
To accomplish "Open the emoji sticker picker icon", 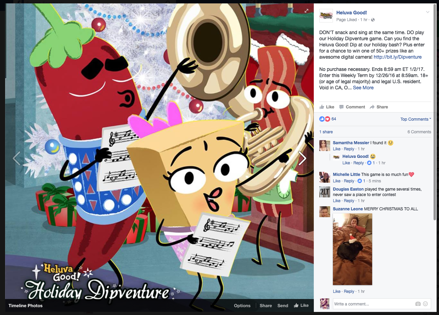I will click(425, 304).
